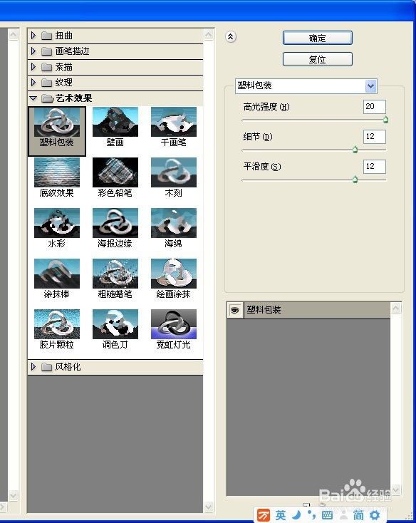Image resolution: width=416 pixels, height=523 pixels.
Task: Hide the 塑料包装 effect layer eye icon
Action: click(x=235, y=310)
